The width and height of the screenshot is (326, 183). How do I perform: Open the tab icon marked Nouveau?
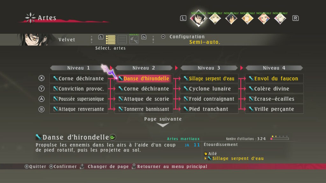tap(134, 40)
